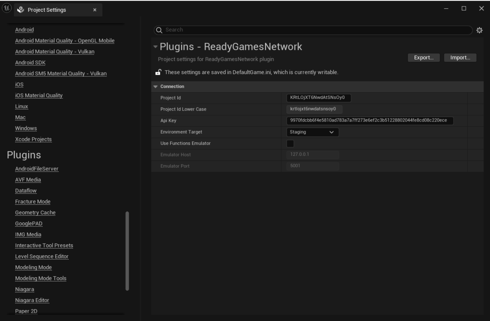
Task: Open the settings gear next to search
Action: tap(480, 30)
